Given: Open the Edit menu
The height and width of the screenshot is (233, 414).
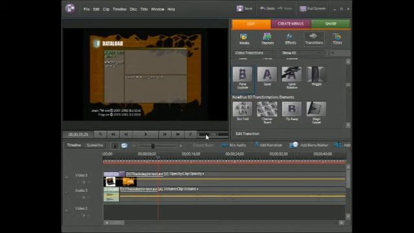Looking at the screenshot, I should point(96,9).
